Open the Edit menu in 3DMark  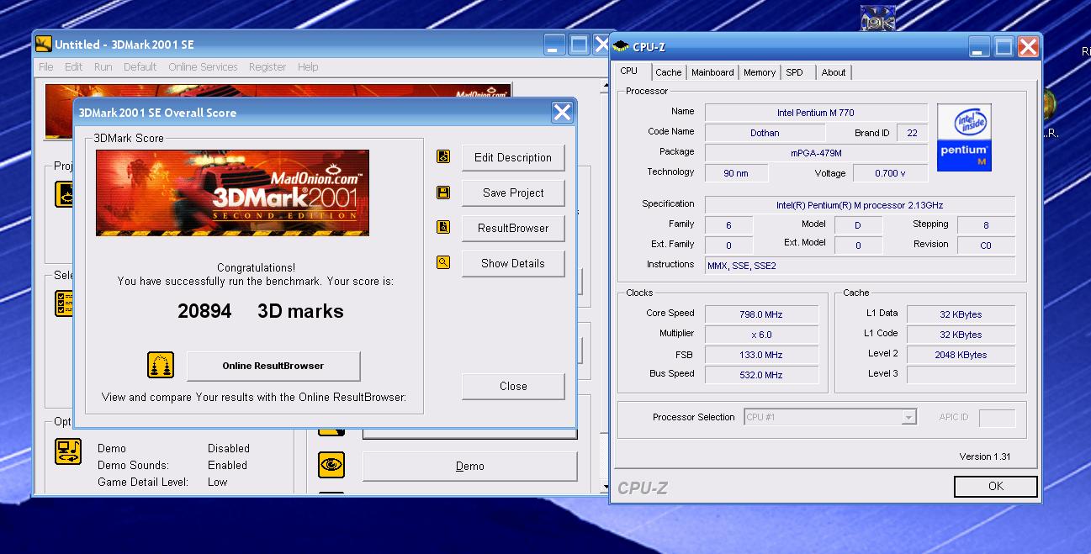[x=74, y=66]
